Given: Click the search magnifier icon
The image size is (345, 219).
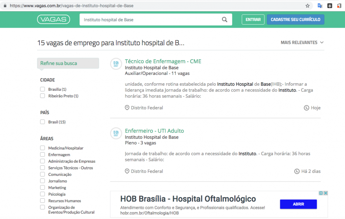Looking at the screenshot, I should (225, 20).
